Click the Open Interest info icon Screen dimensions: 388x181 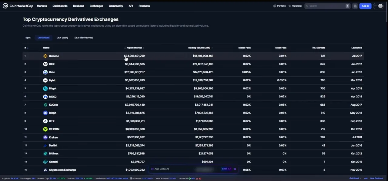[x=125, y=48]
